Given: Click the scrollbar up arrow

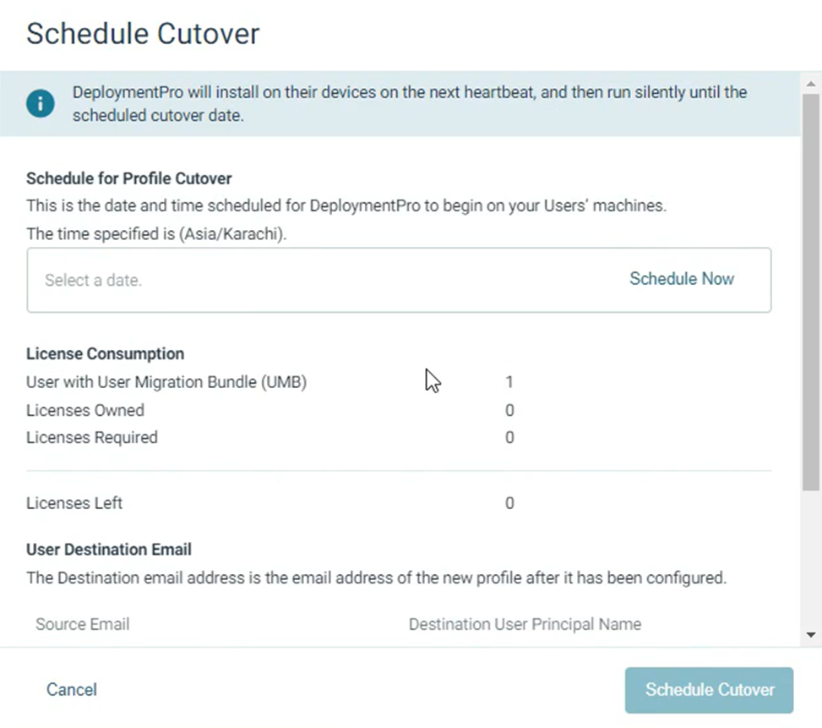Looking at the screenshot, I should pyautogui.click(x=811, y=85).
